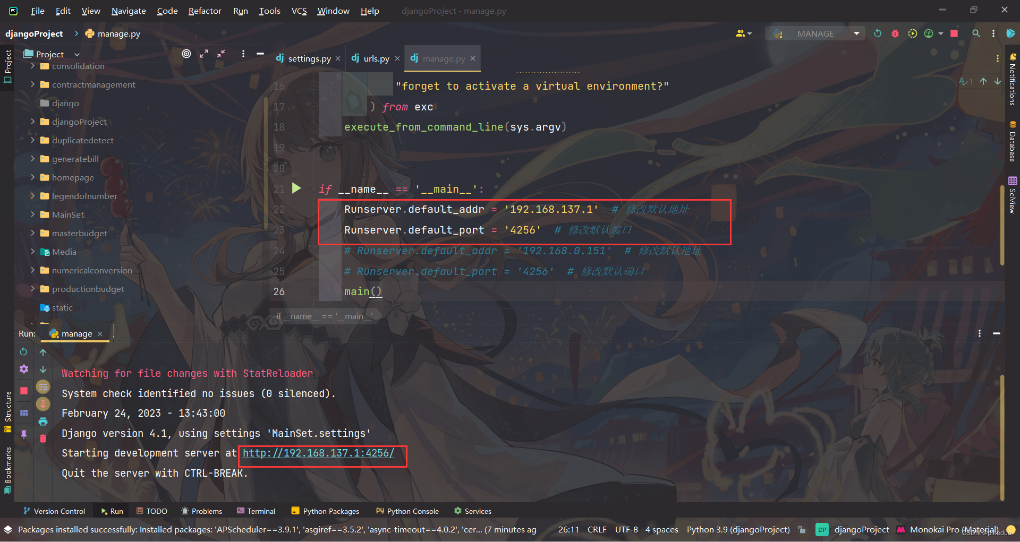Toggle scroll to end in Run console
The height and width of the screenshot is (542, 1020).
coord(43,404)
